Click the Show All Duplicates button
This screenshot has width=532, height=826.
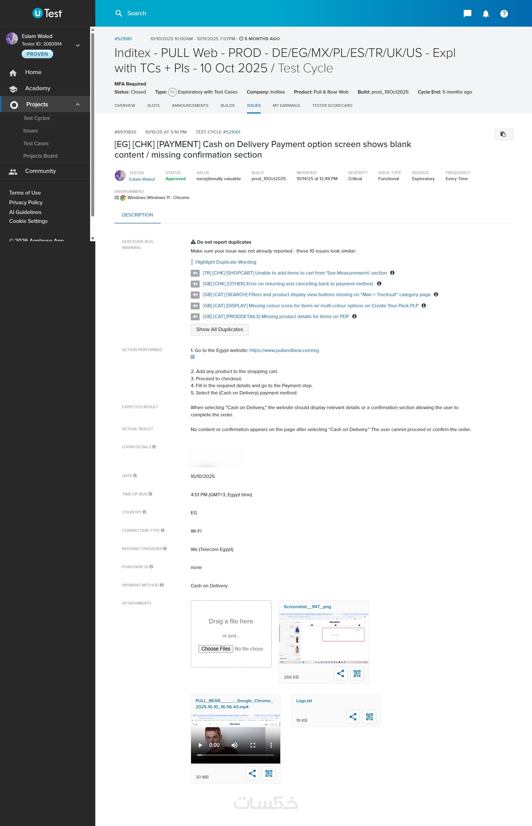coord(220,329)
